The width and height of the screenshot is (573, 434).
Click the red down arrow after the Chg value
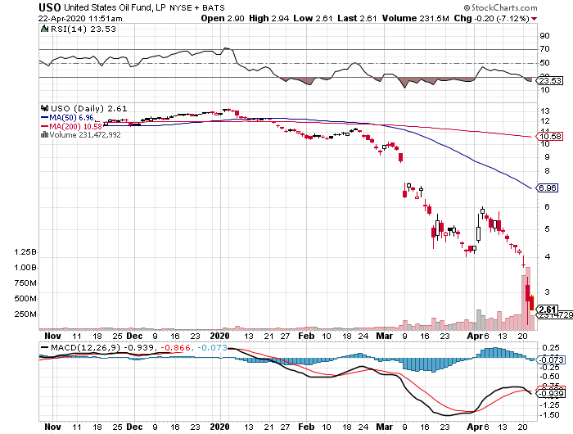pos(534,19)
